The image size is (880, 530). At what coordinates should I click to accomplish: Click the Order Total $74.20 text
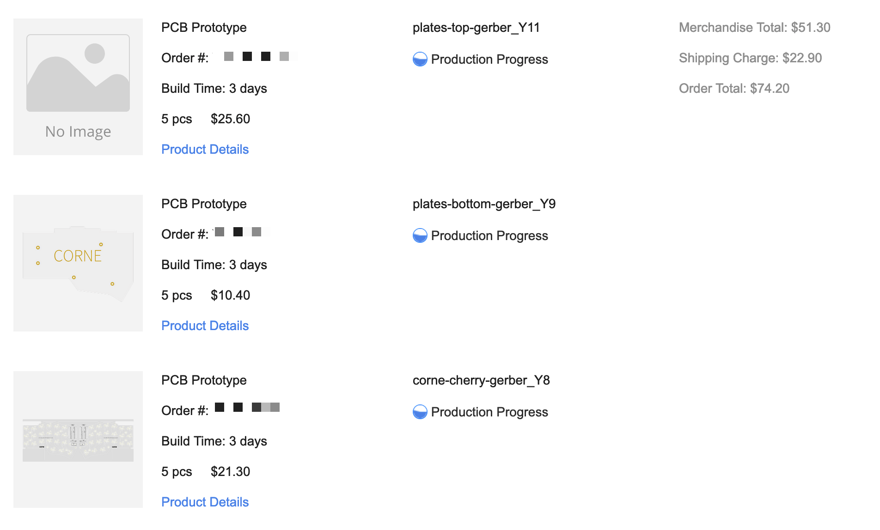click(x=734, y=89)
